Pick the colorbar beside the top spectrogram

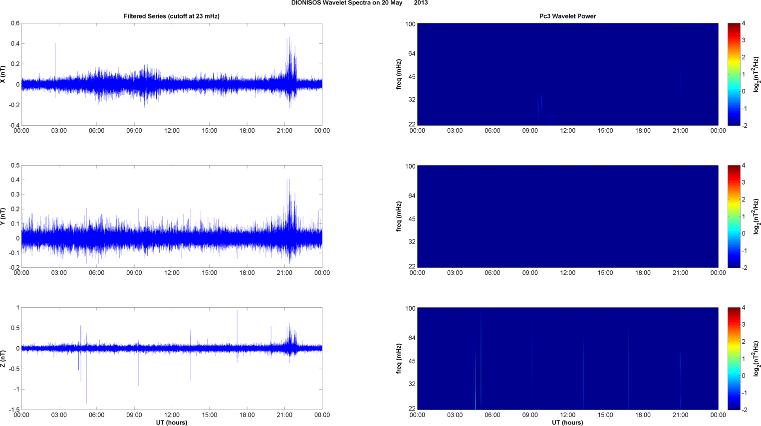point(734,74)
